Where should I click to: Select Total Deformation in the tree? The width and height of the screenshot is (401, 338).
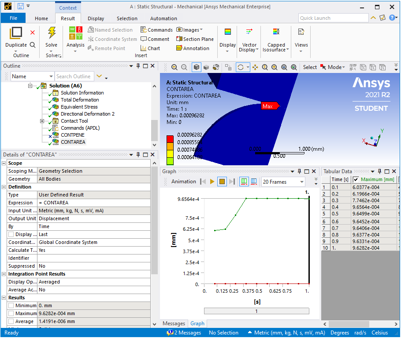tap(79, 100)
